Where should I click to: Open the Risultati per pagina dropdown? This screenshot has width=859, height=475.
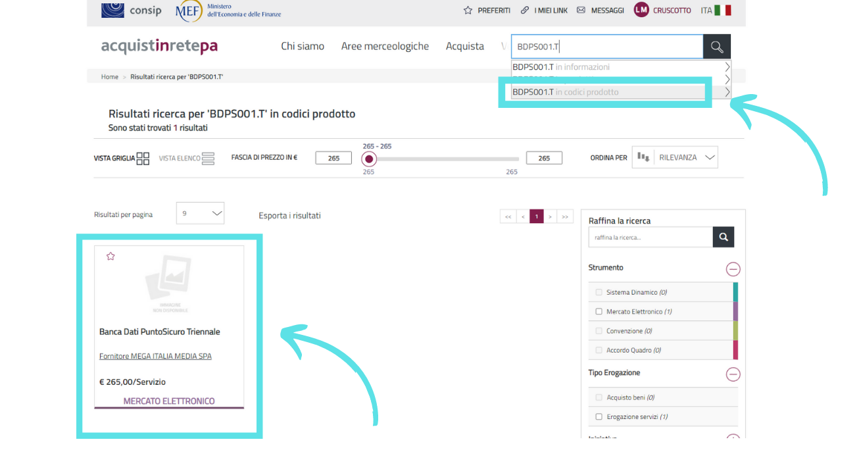click(200, 213)
